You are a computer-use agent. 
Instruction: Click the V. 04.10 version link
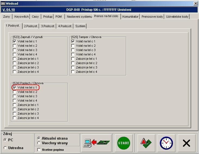click(9, 10)
